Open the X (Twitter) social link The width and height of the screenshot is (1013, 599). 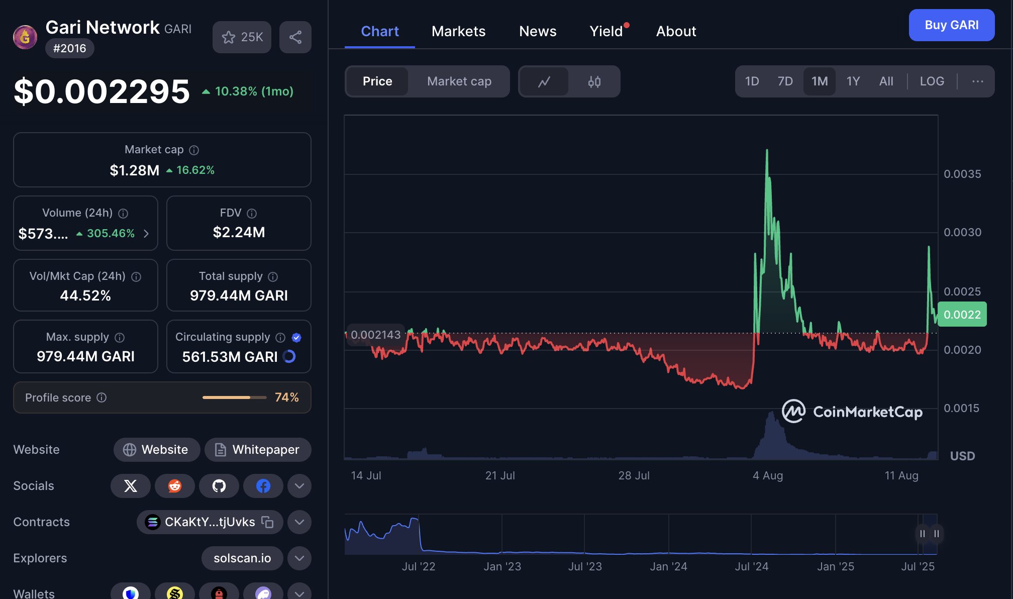coord(131,486)
